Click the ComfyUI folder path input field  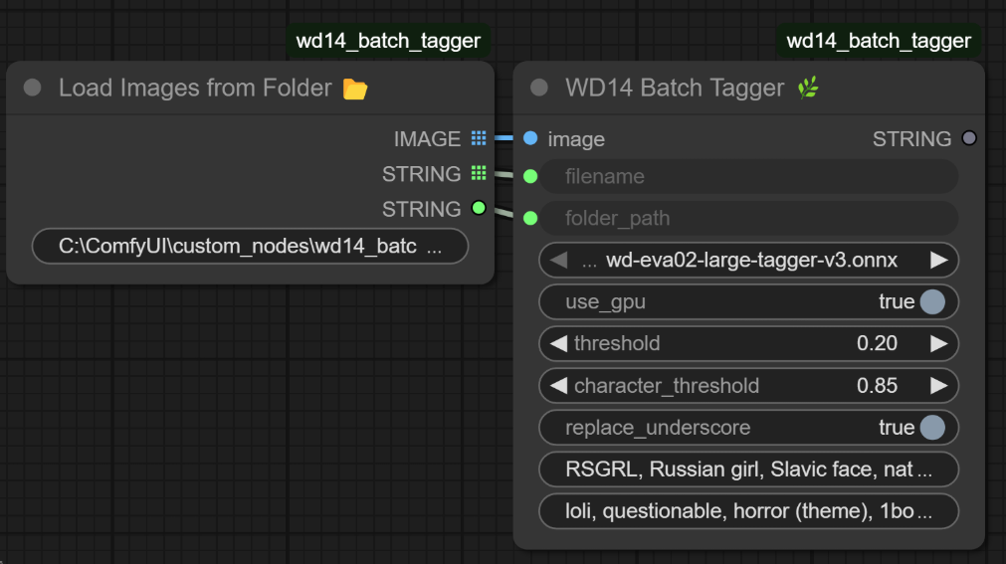pos(250,246)
